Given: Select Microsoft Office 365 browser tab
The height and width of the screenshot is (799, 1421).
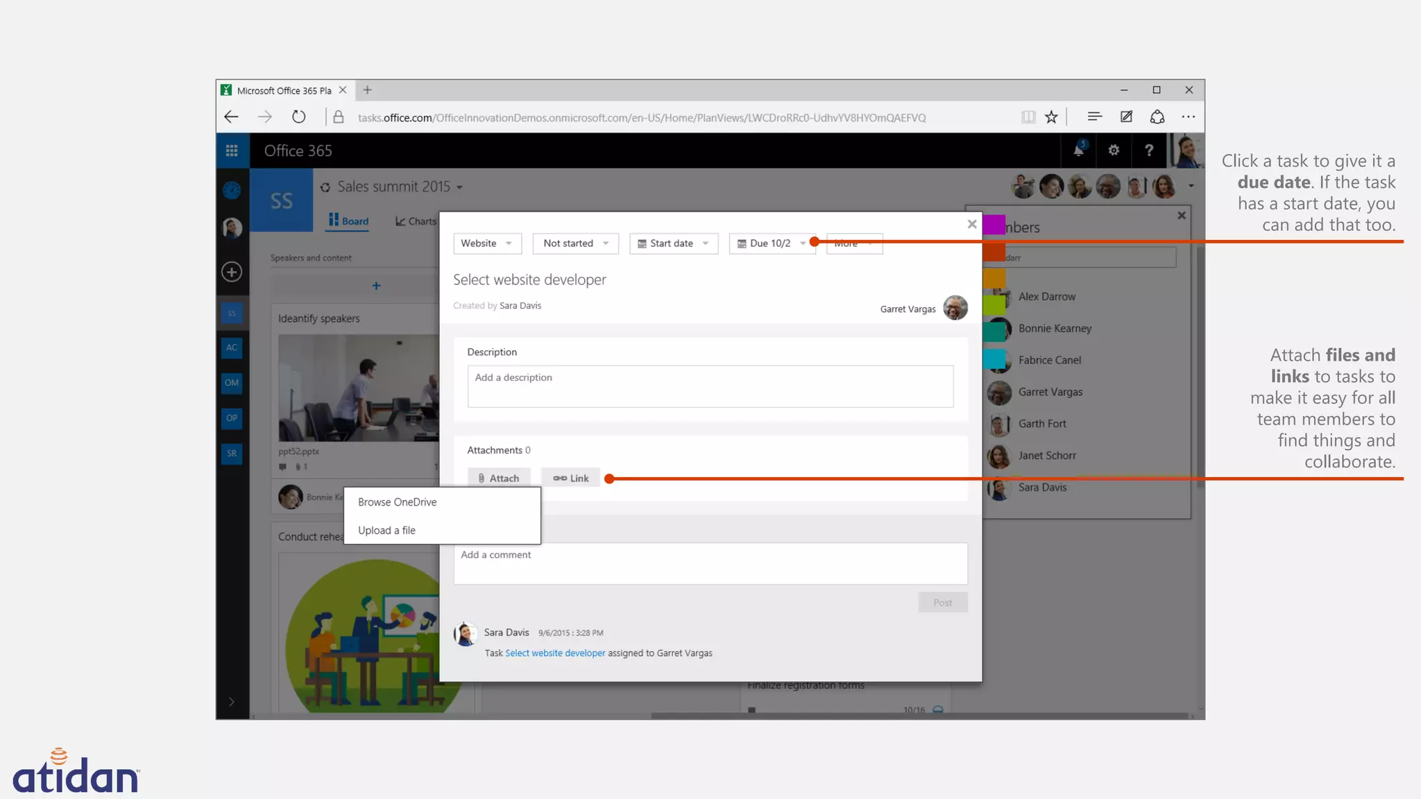Looking at the screenshot, I should [x=284, y=90].
